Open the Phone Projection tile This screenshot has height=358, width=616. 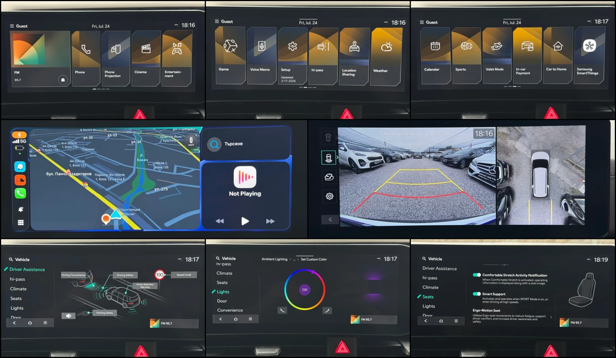(116, 59)
